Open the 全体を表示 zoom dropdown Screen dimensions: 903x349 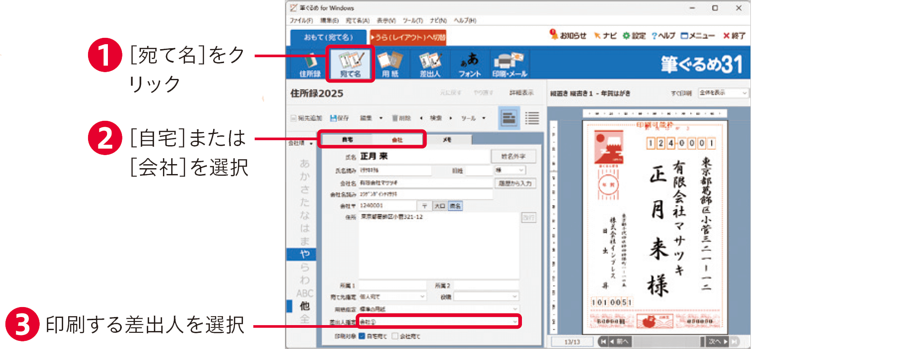click(x=723, y=93)
